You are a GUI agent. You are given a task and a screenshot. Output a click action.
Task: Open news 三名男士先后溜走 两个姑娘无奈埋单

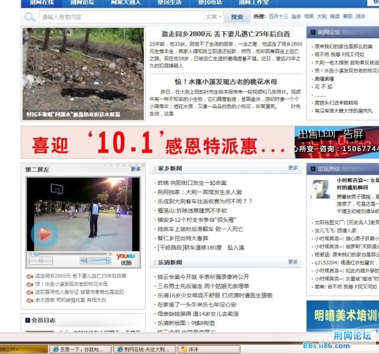[203, 286]
